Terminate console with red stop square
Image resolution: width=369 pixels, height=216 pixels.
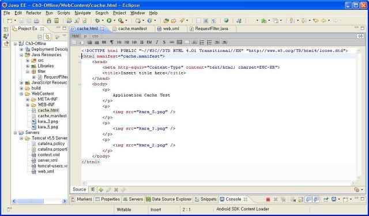268,199
